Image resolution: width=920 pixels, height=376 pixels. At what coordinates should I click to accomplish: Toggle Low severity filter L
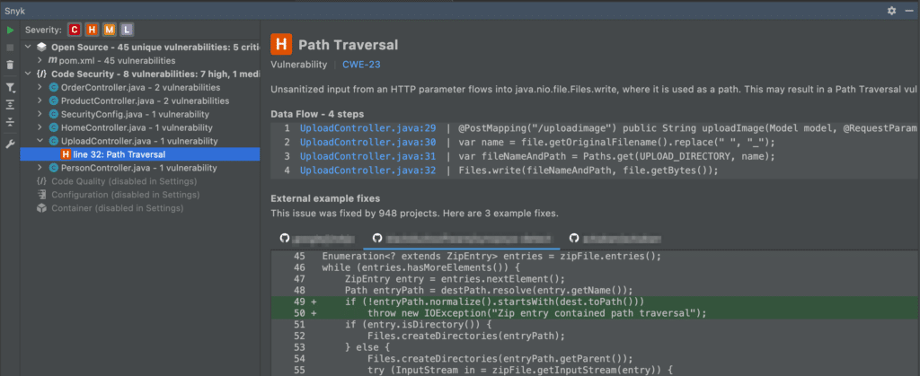pyautogui.click(x=127, y=30)
